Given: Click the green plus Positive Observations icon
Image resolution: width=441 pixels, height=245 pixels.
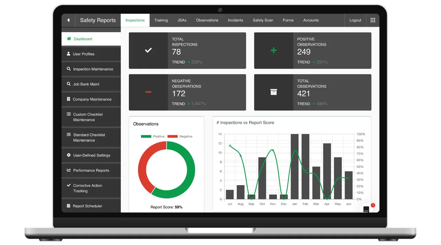Looking at the screenshot, I should [x=274, y=50].
